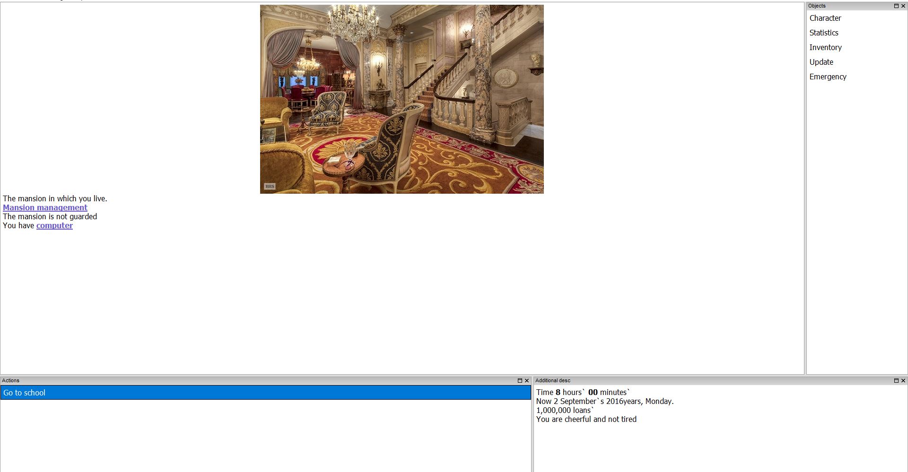The width and height of the screenshot is (908, 472).
Task: Select Statistics from the Objects list
Action: 823,33
